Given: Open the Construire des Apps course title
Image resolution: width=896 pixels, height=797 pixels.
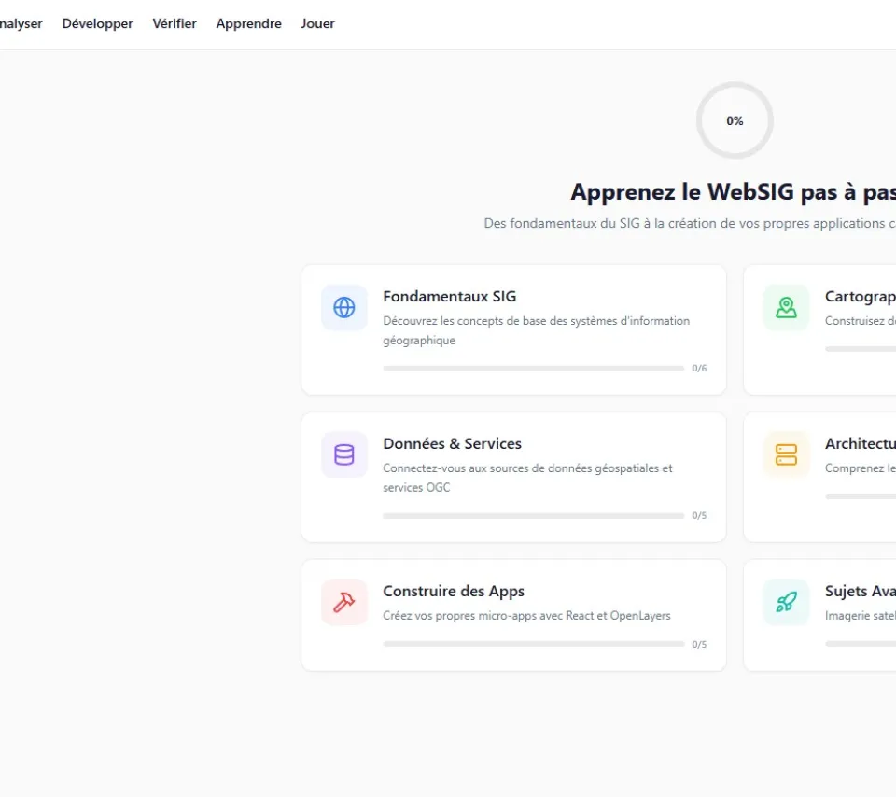Looking at the screenshot, I should (x=454, y=592).
